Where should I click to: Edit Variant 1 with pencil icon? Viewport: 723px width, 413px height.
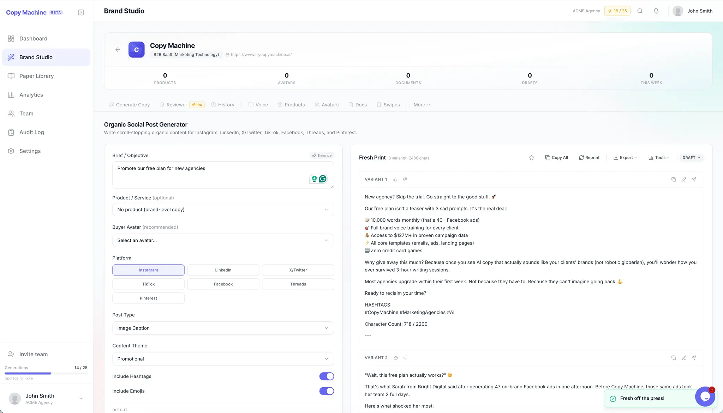(684, 179)
